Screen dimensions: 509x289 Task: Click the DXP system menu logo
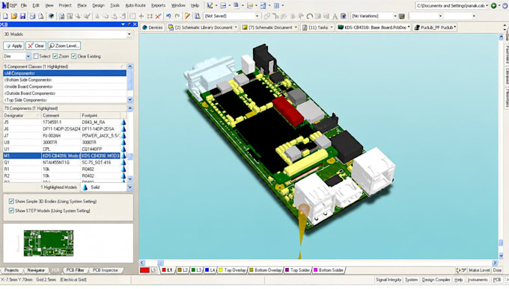pyautogui.click(x=9, y=5)
